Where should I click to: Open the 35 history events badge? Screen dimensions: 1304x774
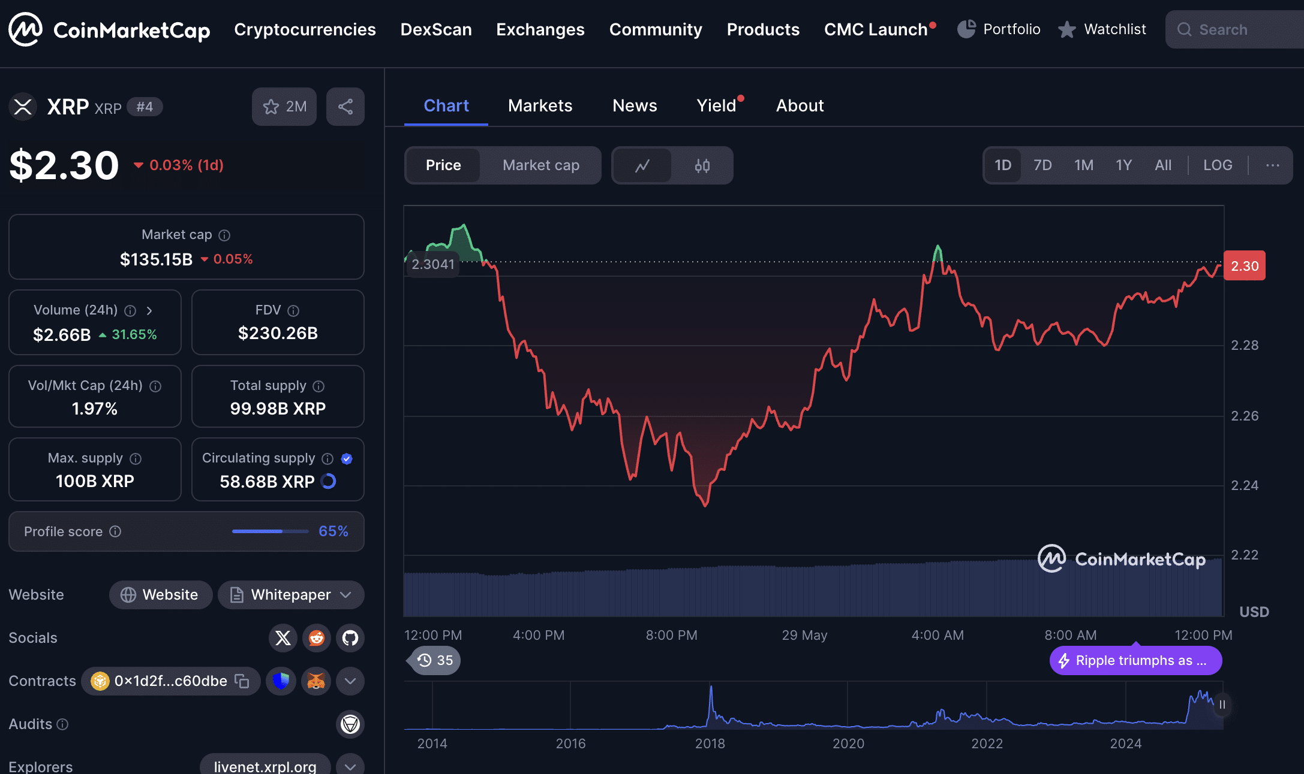coord(434,660)
